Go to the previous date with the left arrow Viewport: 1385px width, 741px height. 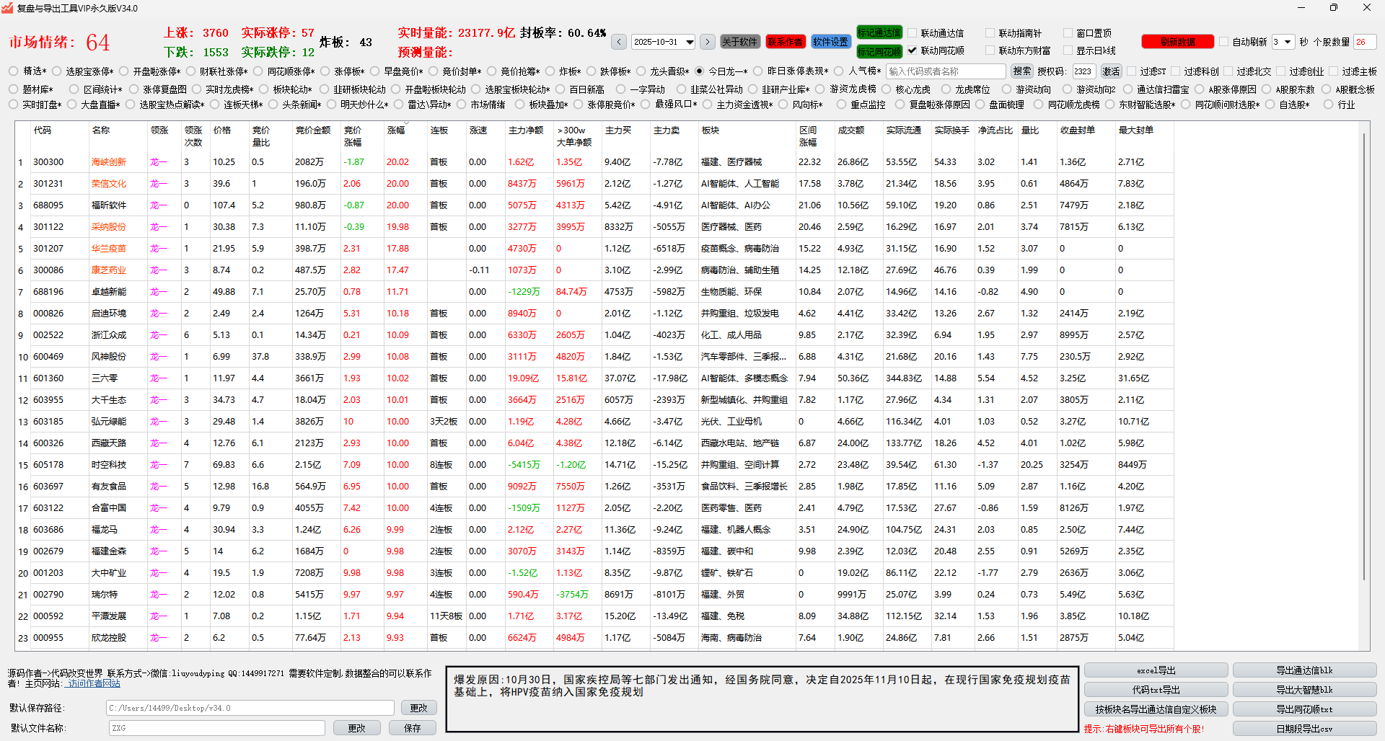(x=619, y=42)
